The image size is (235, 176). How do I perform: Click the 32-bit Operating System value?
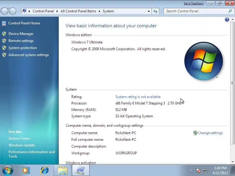[134, 116]
